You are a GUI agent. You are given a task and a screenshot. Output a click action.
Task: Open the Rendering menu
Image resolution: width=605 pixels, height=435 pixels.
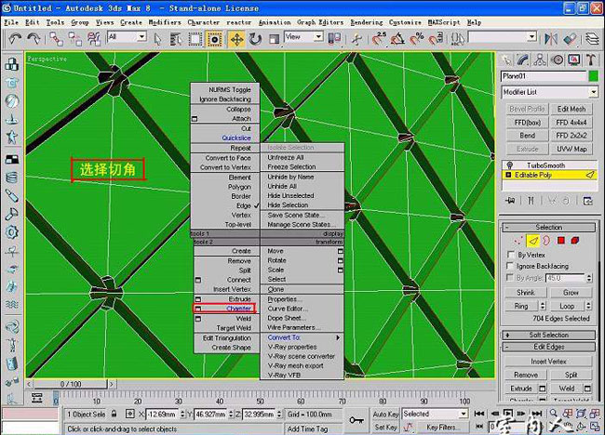coord(367,22)
